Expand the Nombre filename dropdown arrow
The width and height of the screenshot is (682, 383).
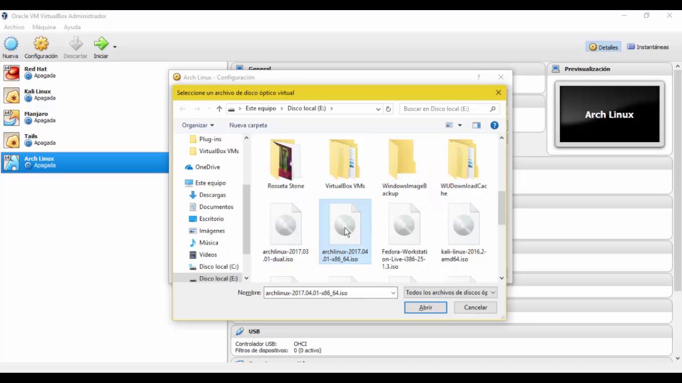point(393,293)
